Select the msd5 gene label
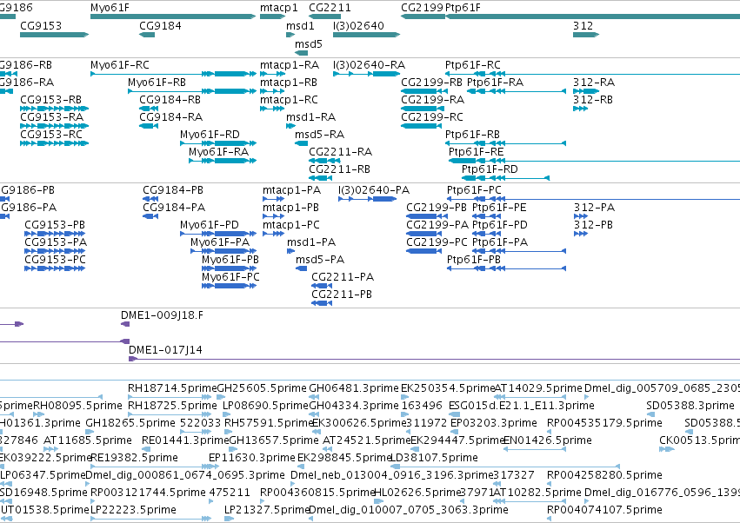The height and width of the screenshot is (523, 740). (309, 43)
